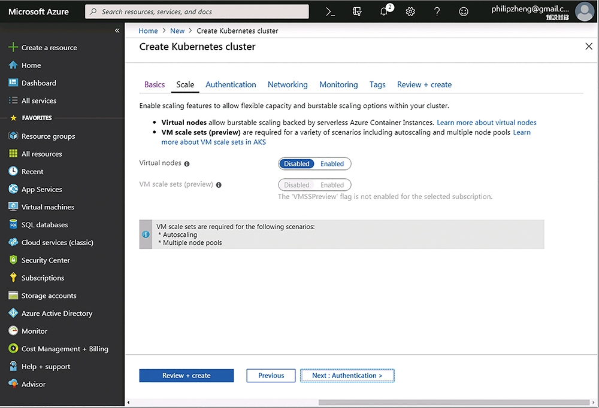
Task: Click the green plus Create a resource icon
Action: tap(13, 47)
